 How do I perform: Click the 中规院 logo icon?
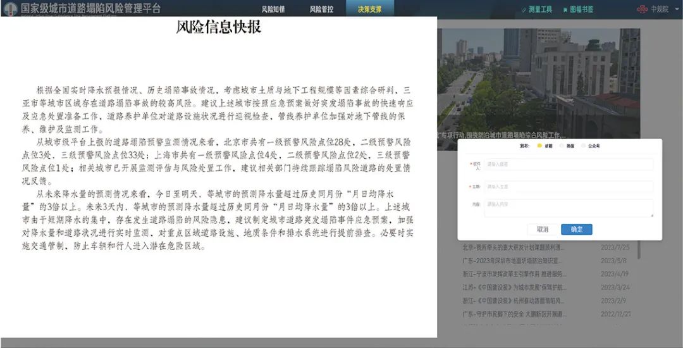click(644, 9)
